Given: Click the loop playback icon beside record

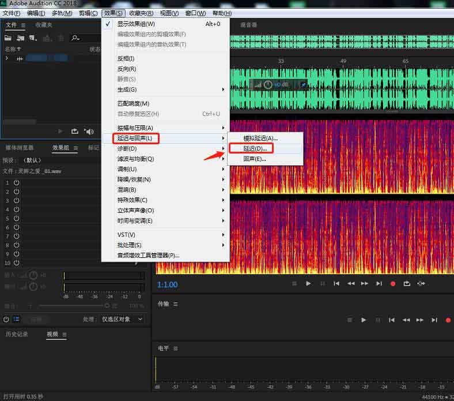Looking at the screenshot, I should 407,283.
